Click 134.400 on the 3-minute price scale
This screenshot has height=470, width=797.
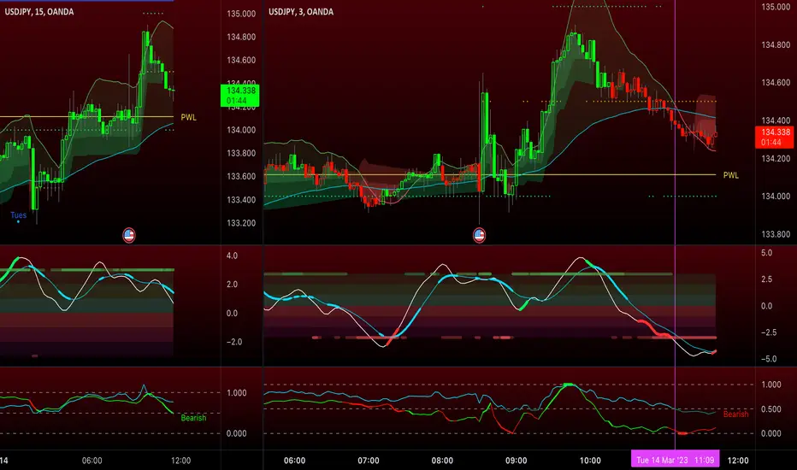click(776, 120)
